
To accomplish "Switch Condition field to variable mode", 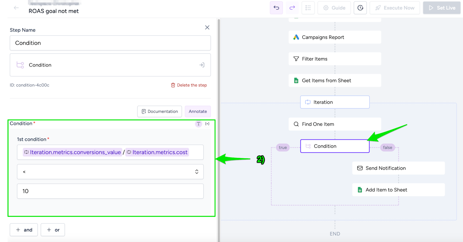I will 207,124.
